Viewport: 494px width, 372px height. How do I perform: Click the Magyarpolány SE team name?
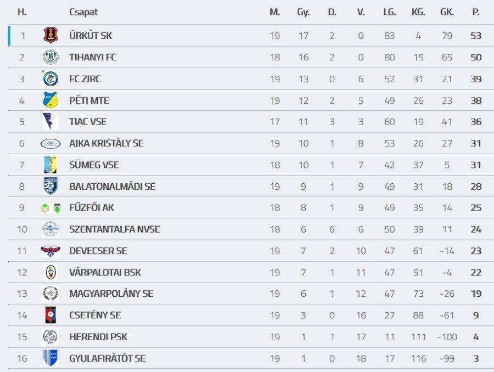[111, 294]
